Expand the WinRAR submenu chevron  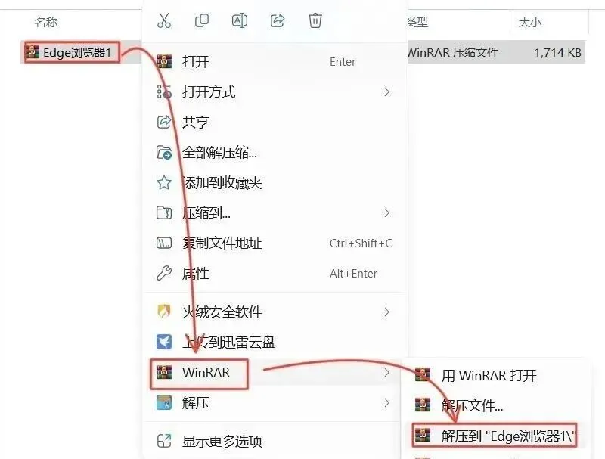pos(386,373)
